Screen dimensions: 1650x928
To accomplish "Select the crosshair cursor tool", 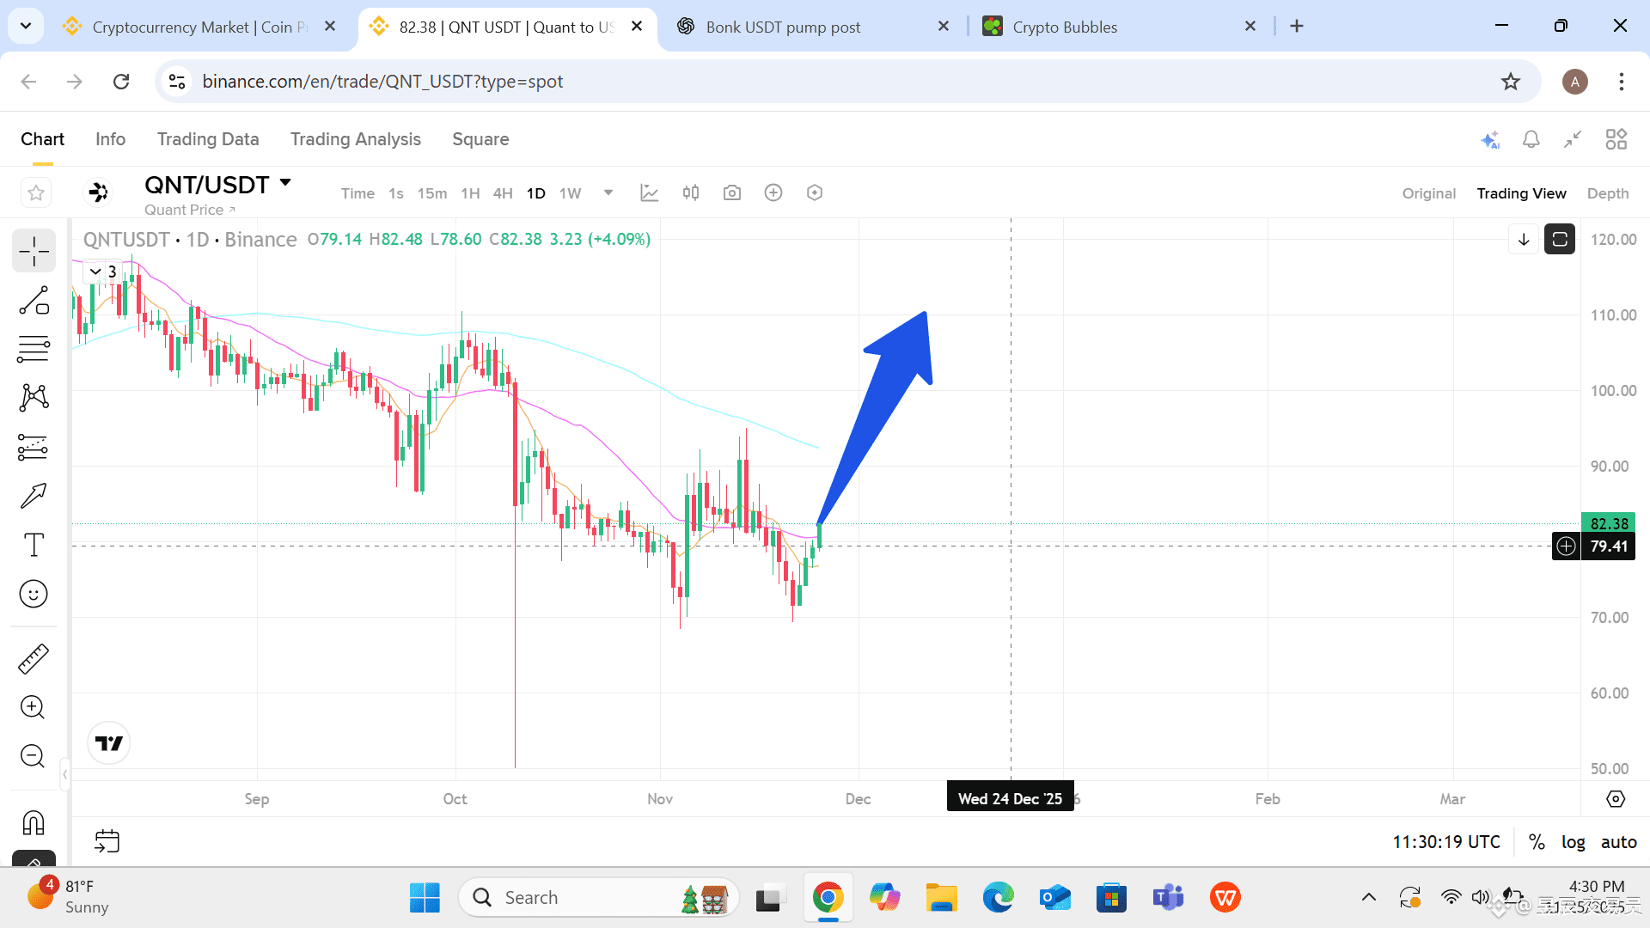I will click(x=34, y=251).
